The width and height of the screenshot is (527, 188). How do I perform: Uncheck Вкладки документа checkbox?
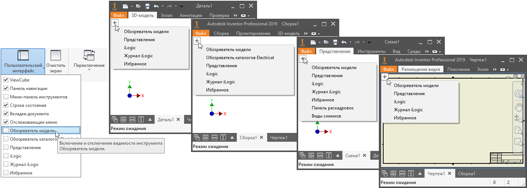point(6,113)
